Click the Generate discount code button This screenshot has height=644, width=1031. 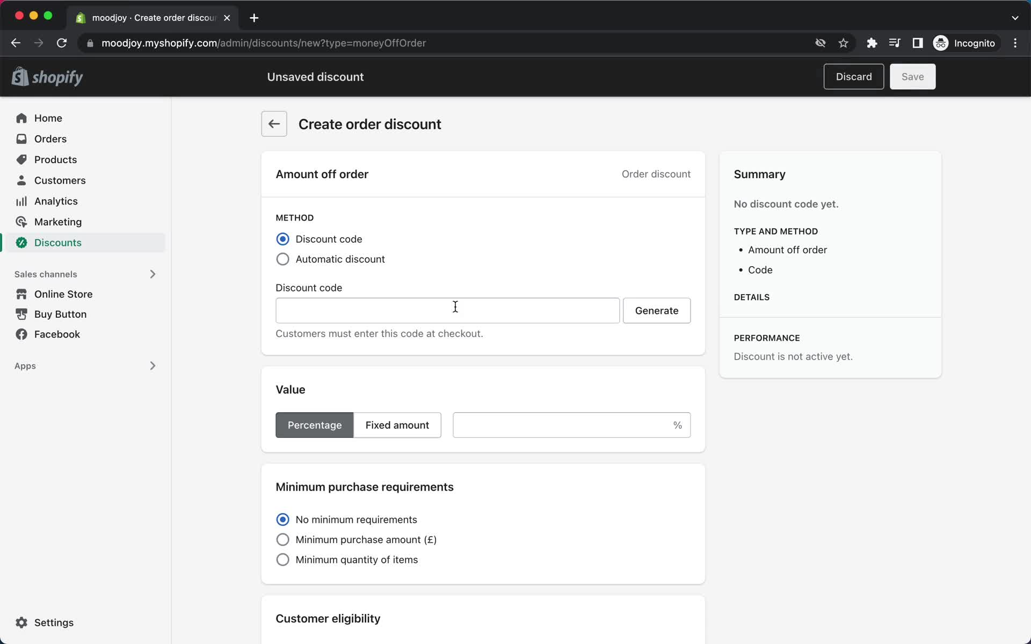tap(657, 310)
